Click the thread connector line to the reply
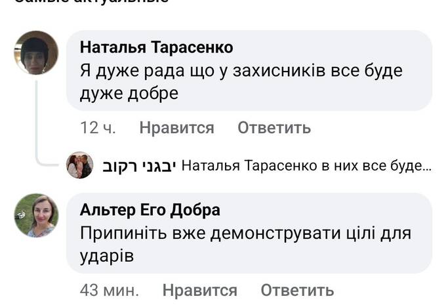 point(41,131)
